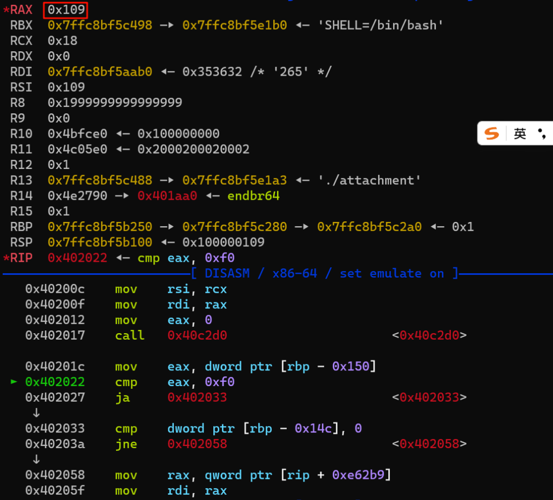Viewport: 553px width, 500px height.
Task: Click the ja jump target <0x402033> annotation
Action: [429, 397]
